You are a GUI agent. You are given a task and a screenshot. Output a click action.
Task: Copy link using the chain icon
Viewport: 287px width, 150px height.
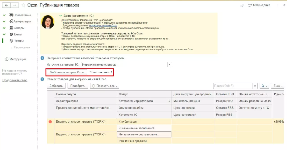[242, 5]
